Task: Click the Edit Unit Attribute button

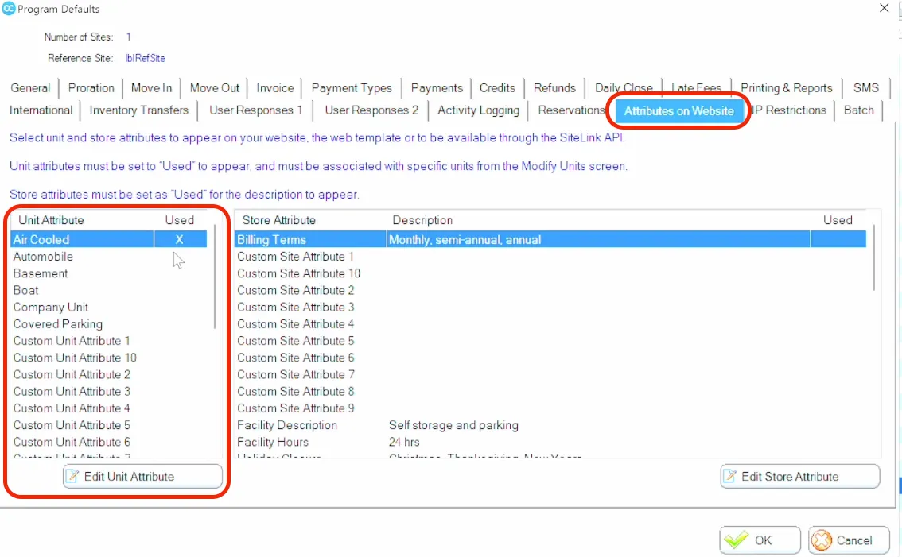Action: (x=142, y=477)
